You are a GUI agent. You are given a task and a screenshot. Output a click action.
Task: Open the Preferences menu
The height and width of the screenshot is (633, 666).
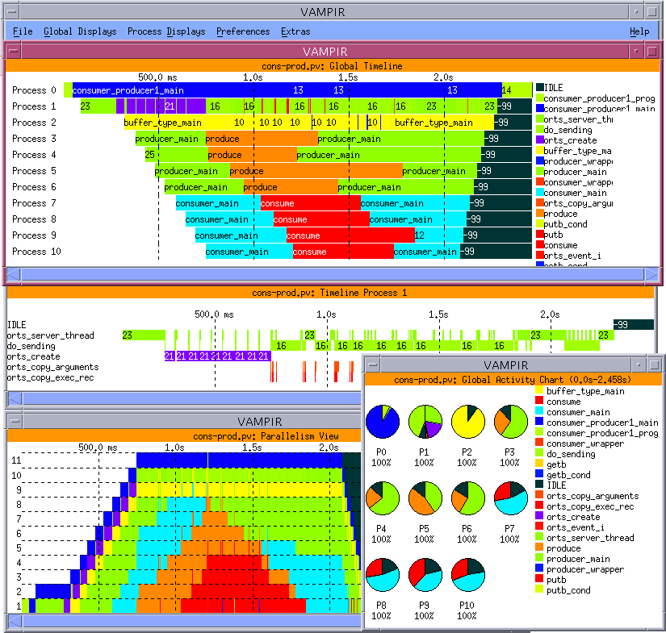point(243,31)
